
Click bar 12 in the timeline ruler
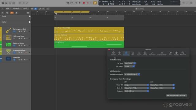click(125, 12)
